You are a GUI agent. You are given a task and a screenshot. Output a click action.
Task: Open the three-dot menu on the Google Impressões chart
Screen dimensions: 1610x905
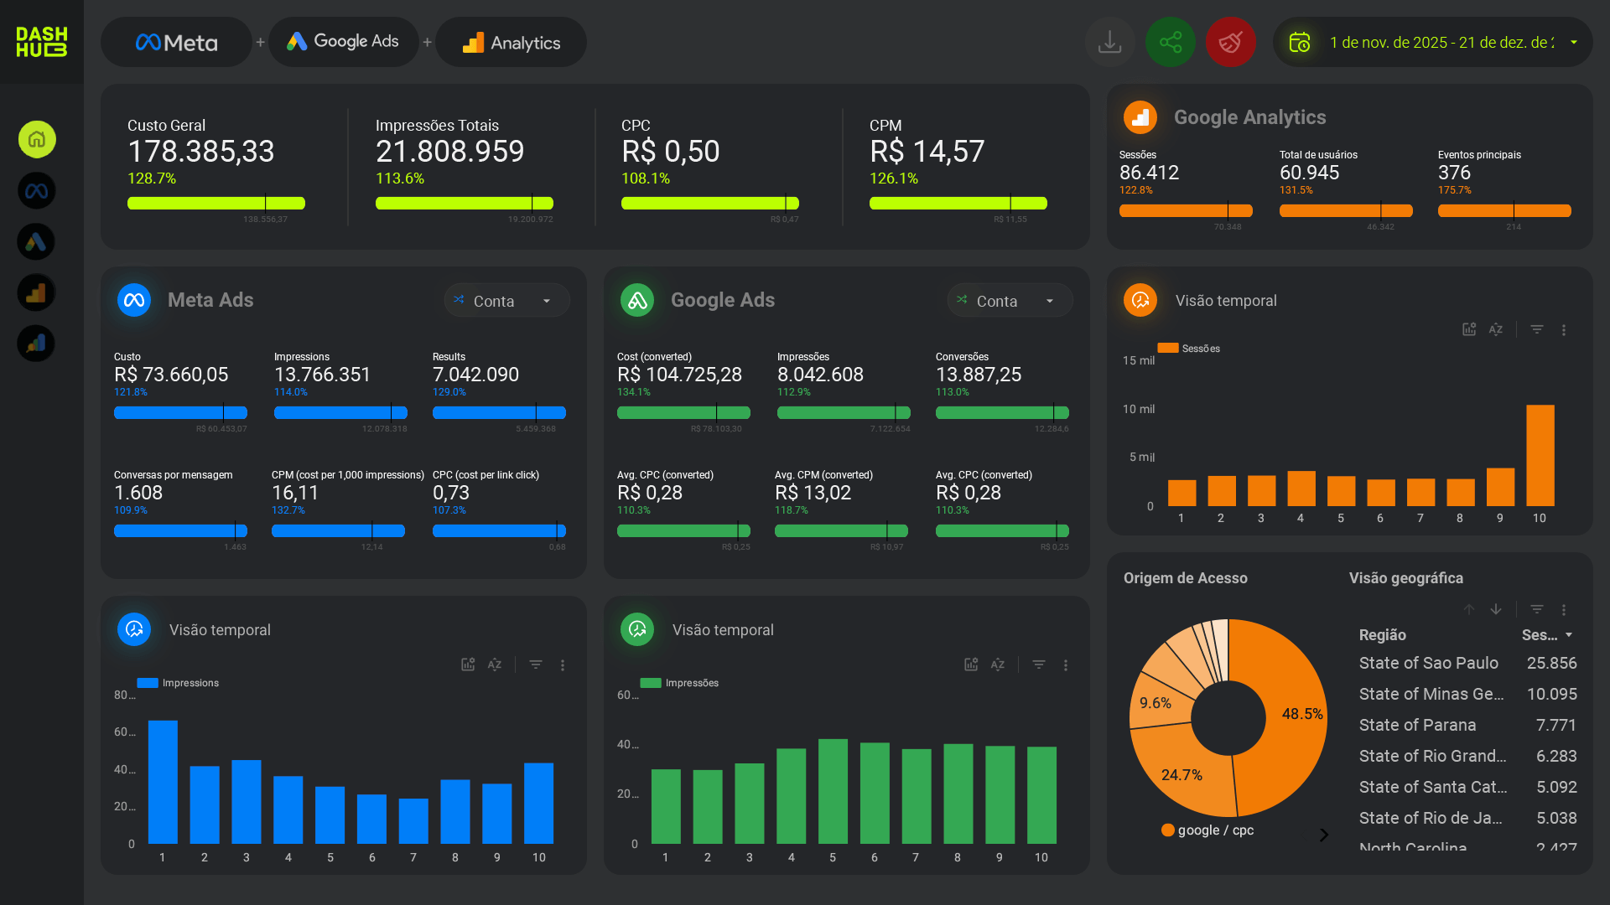[1066, 665]
